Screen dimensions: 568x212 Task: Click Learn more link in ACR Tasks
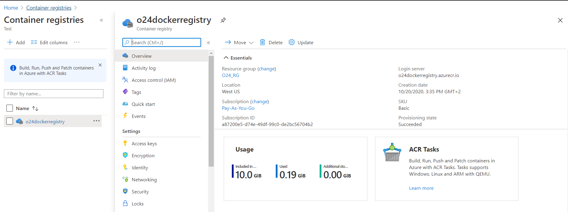(x=421, y=188)
